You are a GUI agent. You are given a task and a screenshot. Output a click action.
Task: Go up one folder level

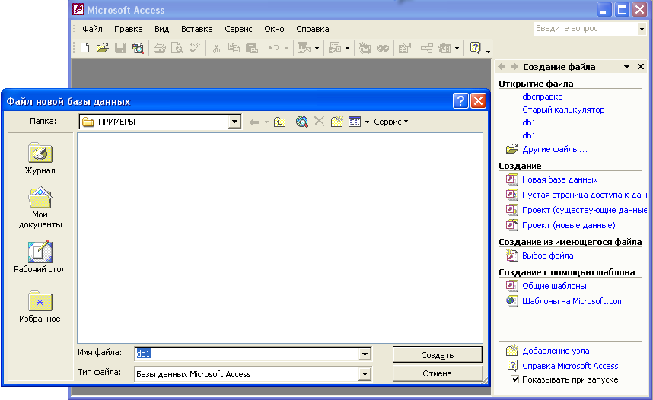(280, 122)
